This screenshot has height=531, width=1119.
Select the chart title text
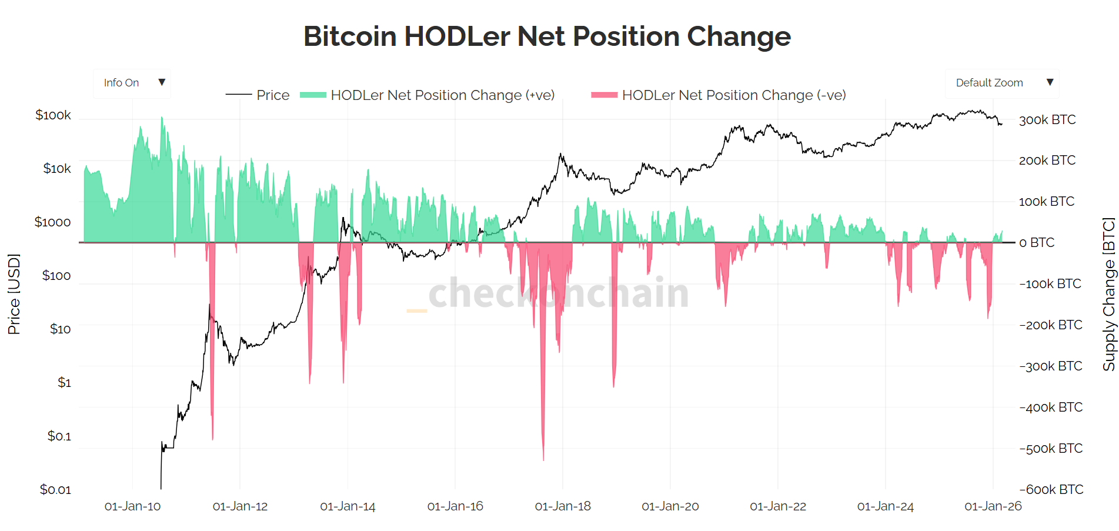[x=547, y=36]
